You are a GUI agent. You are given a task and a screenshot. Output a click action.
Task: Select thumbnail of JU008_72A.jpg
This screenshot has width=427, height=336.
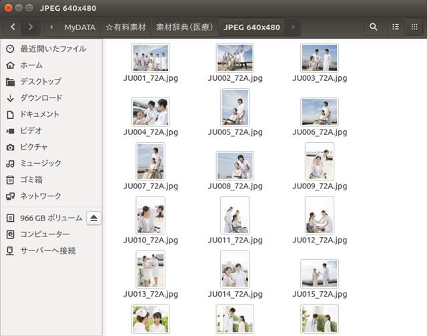coord(235,166)
